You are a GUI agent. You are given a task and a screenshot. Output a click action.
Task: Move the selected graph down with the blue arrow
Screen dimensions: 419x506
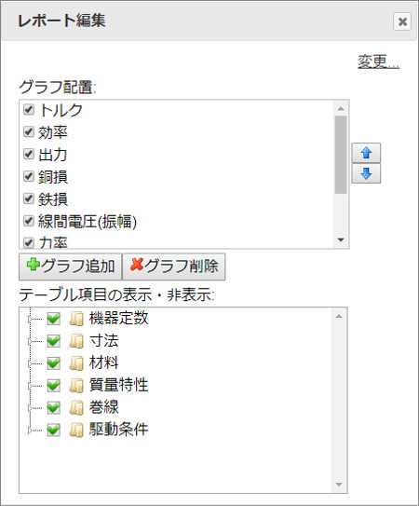coord(366,173)
